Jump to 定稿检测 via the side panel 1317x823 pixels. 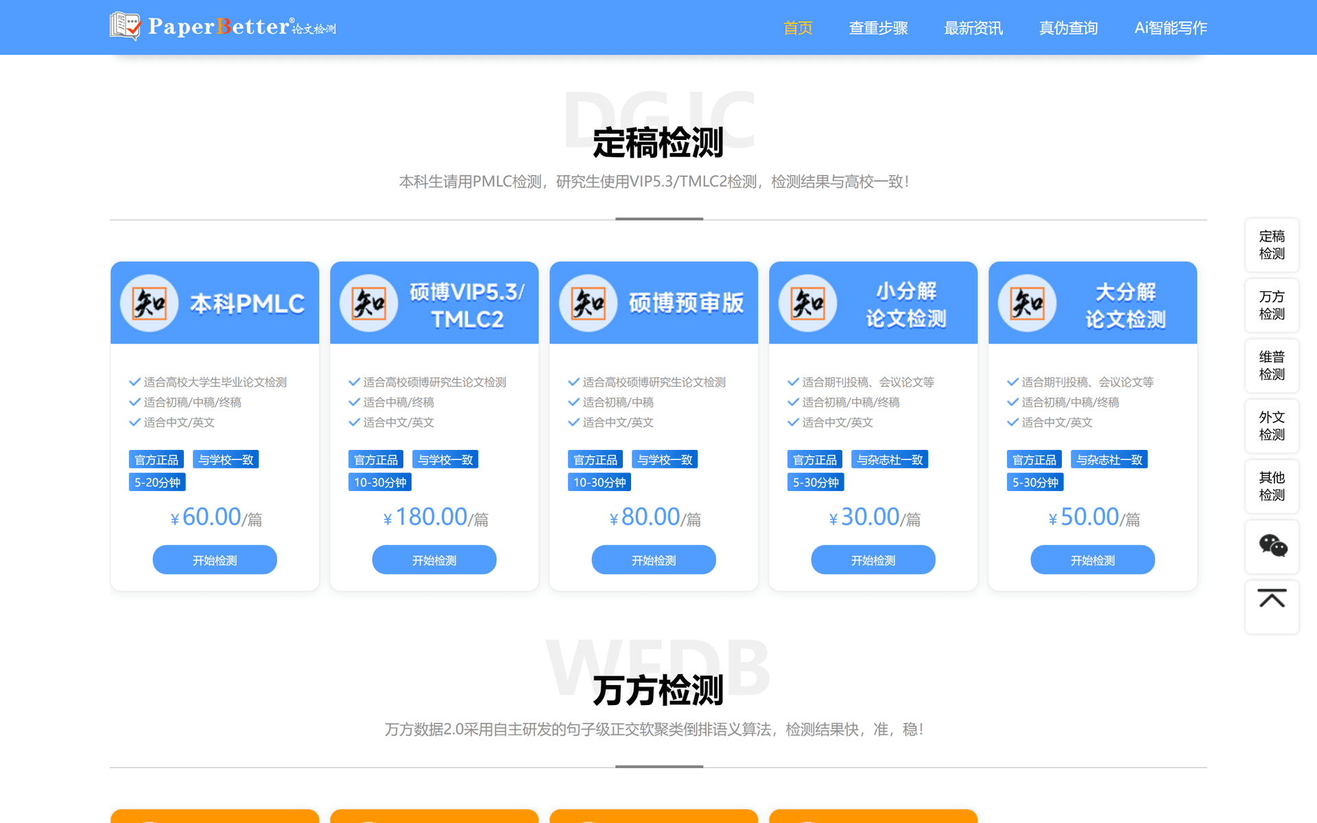1272,245
